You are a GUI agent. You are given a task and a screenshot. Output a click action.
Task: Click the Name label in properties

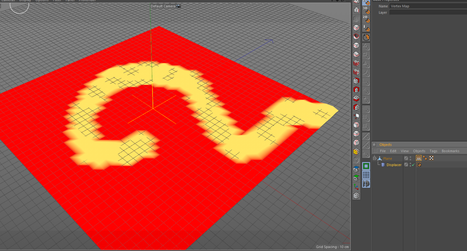[383, 6]
